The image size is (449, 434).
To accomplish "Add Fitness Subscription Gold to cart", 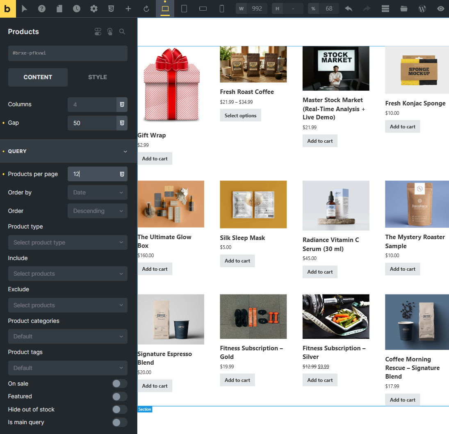I will coord(237,380).
